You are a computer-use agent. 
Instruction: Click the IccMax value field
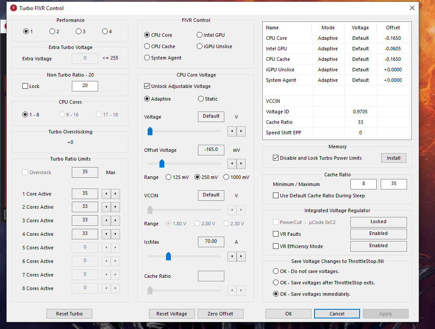tap(211, 241)
